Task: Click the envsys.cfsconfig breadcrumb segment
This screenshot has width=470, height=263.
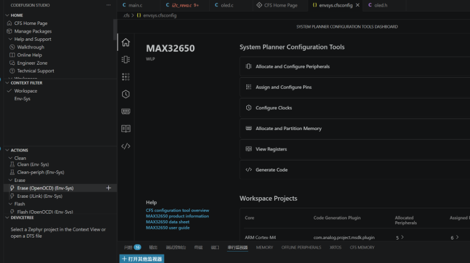Action: click(x=159, y=15)
